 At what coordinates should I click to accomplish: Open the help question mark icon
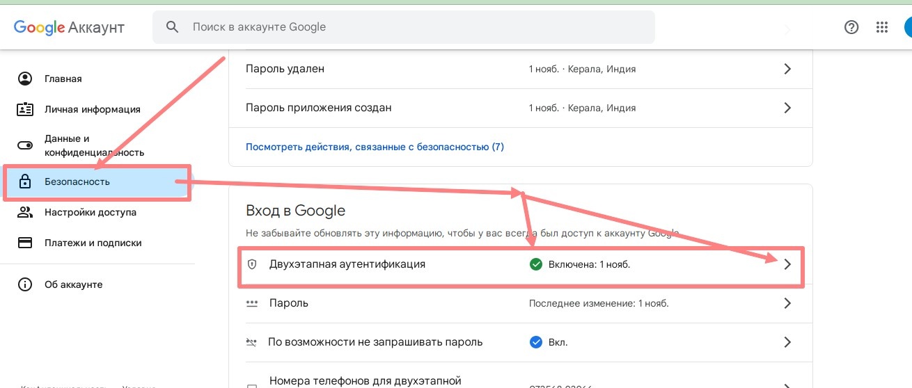(851, 27)
